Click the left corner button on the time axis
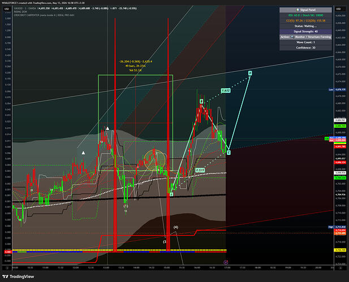Image resolution: width=349 pixels, height=282 pixels. 7,268
